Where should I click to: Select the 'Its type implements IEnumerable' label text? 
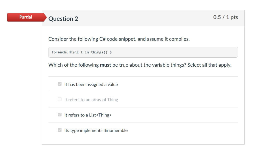[x=96, y=130]
